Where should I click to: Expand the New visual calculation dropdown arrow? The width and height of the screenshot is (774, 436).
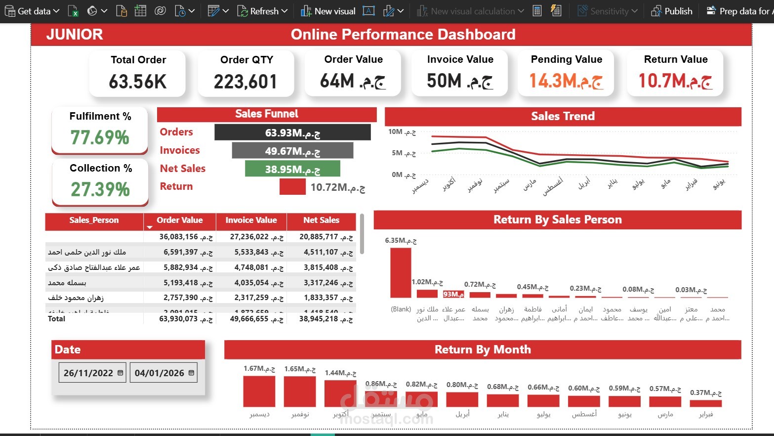coord(521,11)
